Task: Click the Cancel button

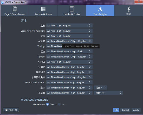Action: click(125, 110)
